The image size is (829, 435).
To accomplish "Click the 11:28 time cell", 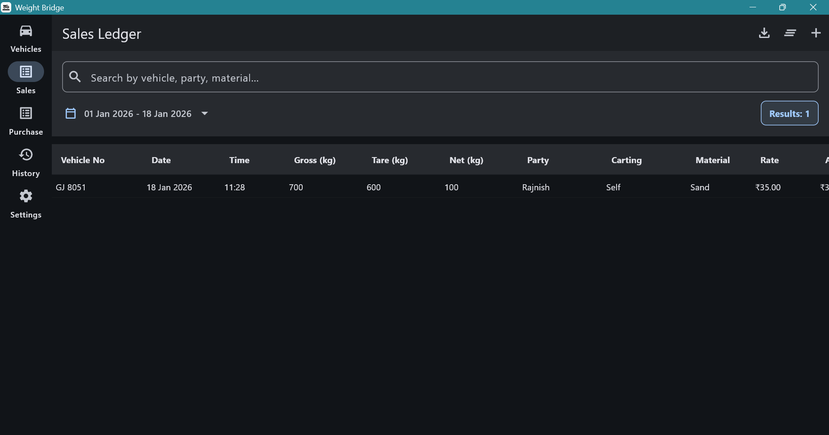I will 234,187.
